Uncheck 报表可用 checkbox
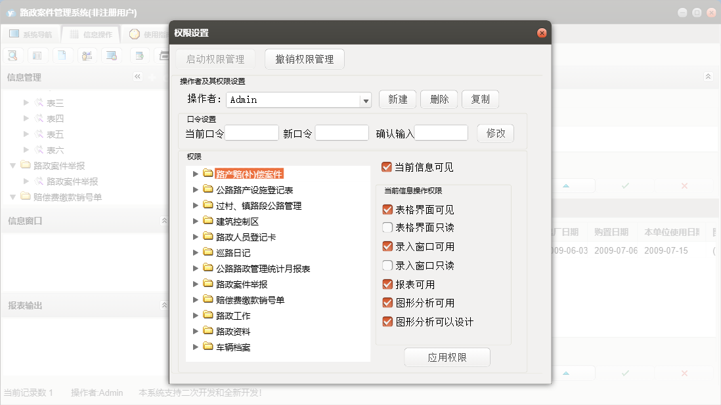 click(x=387, y=284)
